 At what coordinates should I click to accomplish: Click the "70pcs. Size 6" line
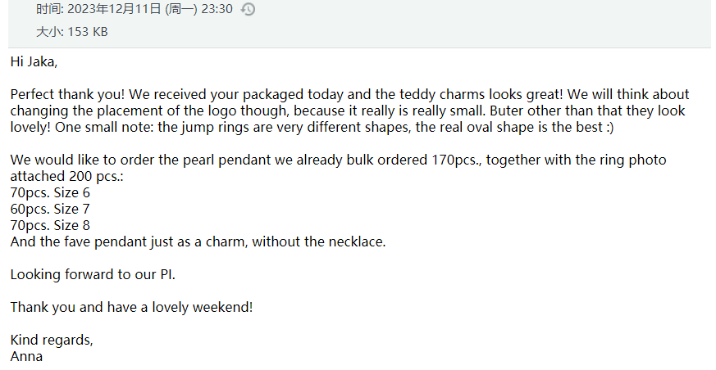[50, 192]
